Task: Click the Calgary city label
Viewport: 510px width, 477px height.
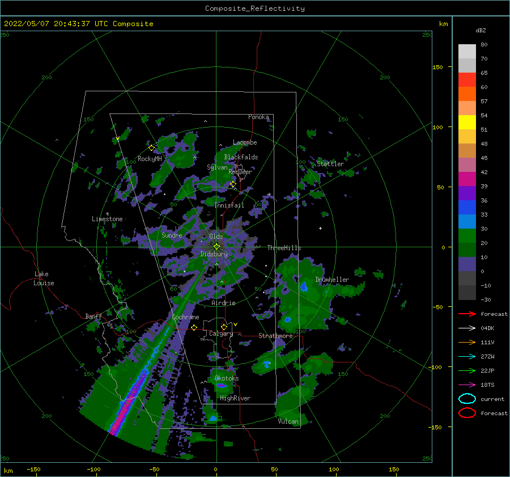Action: (221, 334)
